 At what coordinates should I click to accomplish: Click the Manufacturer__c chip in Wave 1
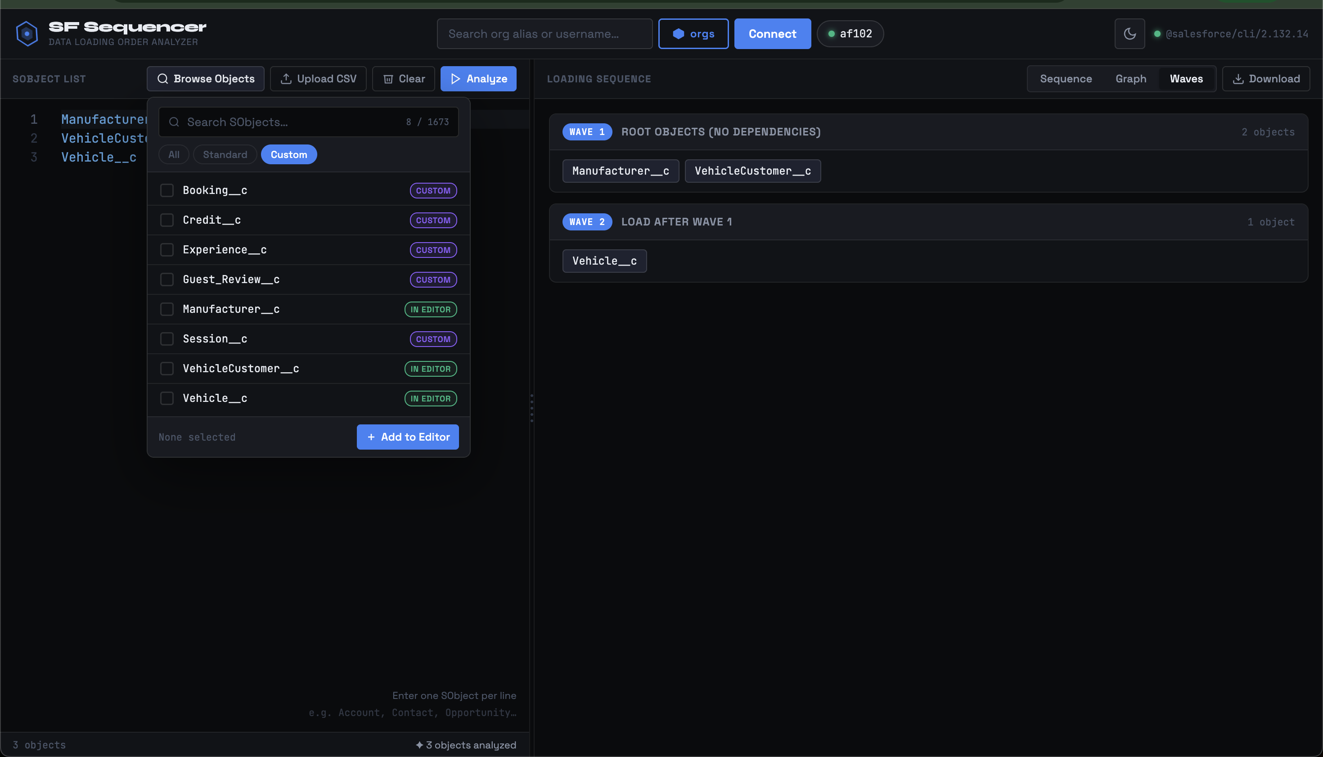621,171
